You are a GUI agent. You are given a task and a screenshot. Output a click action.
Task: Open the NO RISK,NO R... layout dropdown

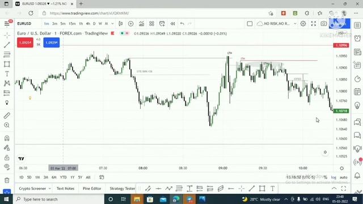tap(277, 24)
